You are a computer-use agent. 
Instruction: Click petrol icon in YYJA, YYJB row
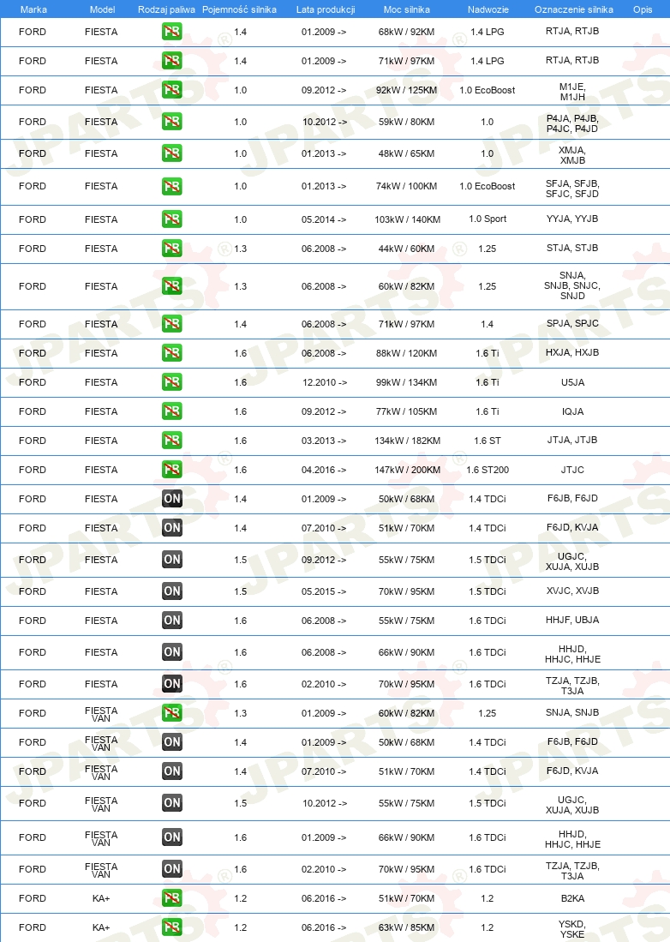(171, 219)
